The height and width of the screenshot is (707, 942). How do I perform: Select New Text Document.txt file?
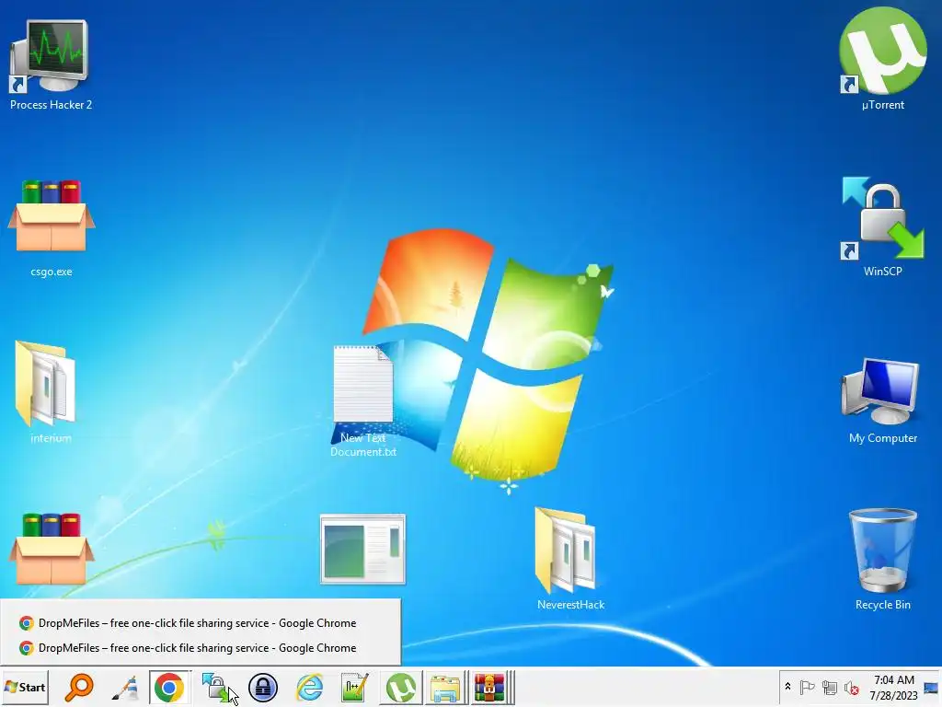pyautogui.click(x=362, y=401)
